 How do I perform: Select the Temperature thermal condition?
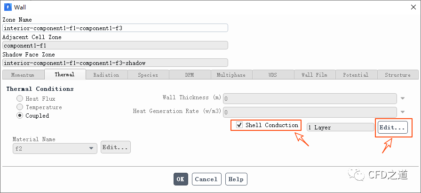[x=20, y=107]
